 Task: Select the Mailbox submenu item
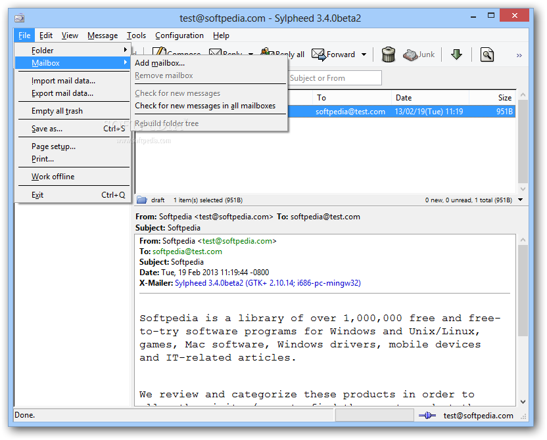[x=72, y=63]
